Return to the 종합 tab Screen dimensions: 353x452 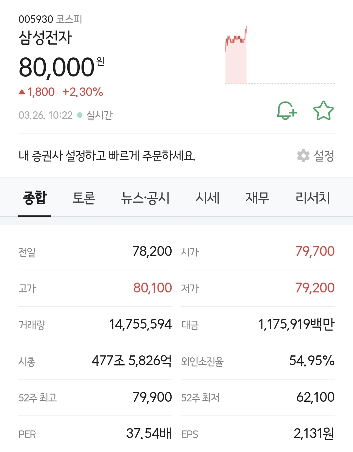[35, 198]
